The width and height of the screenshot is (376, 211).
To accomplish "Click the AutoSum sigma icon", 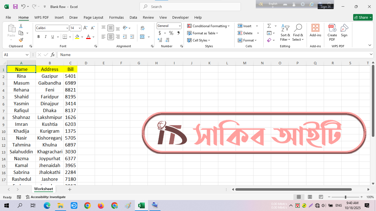I will [269, 26].
